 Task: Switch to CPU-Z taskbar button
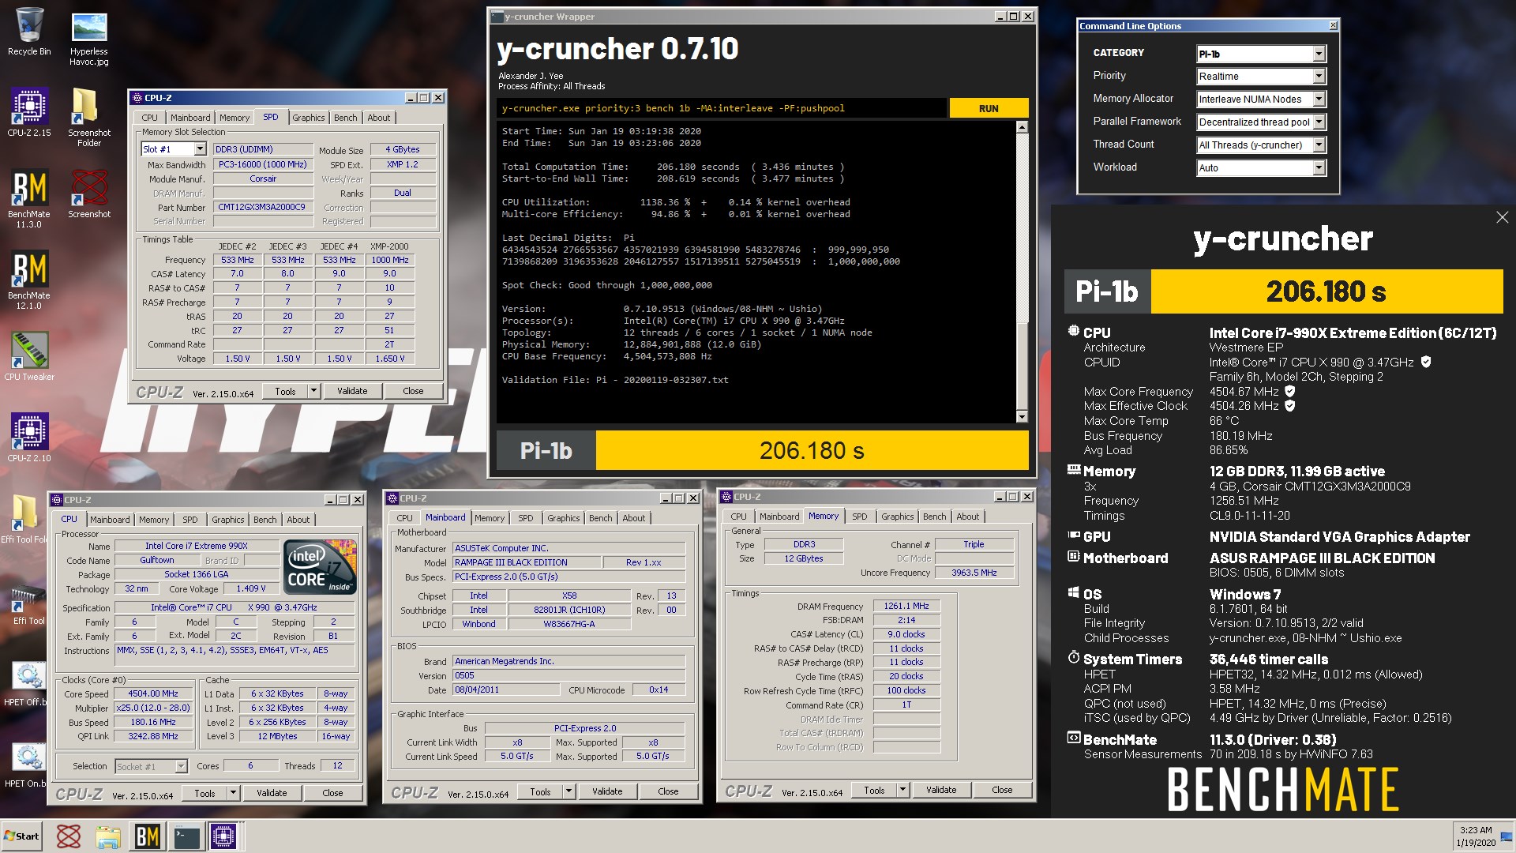point(223,836)
